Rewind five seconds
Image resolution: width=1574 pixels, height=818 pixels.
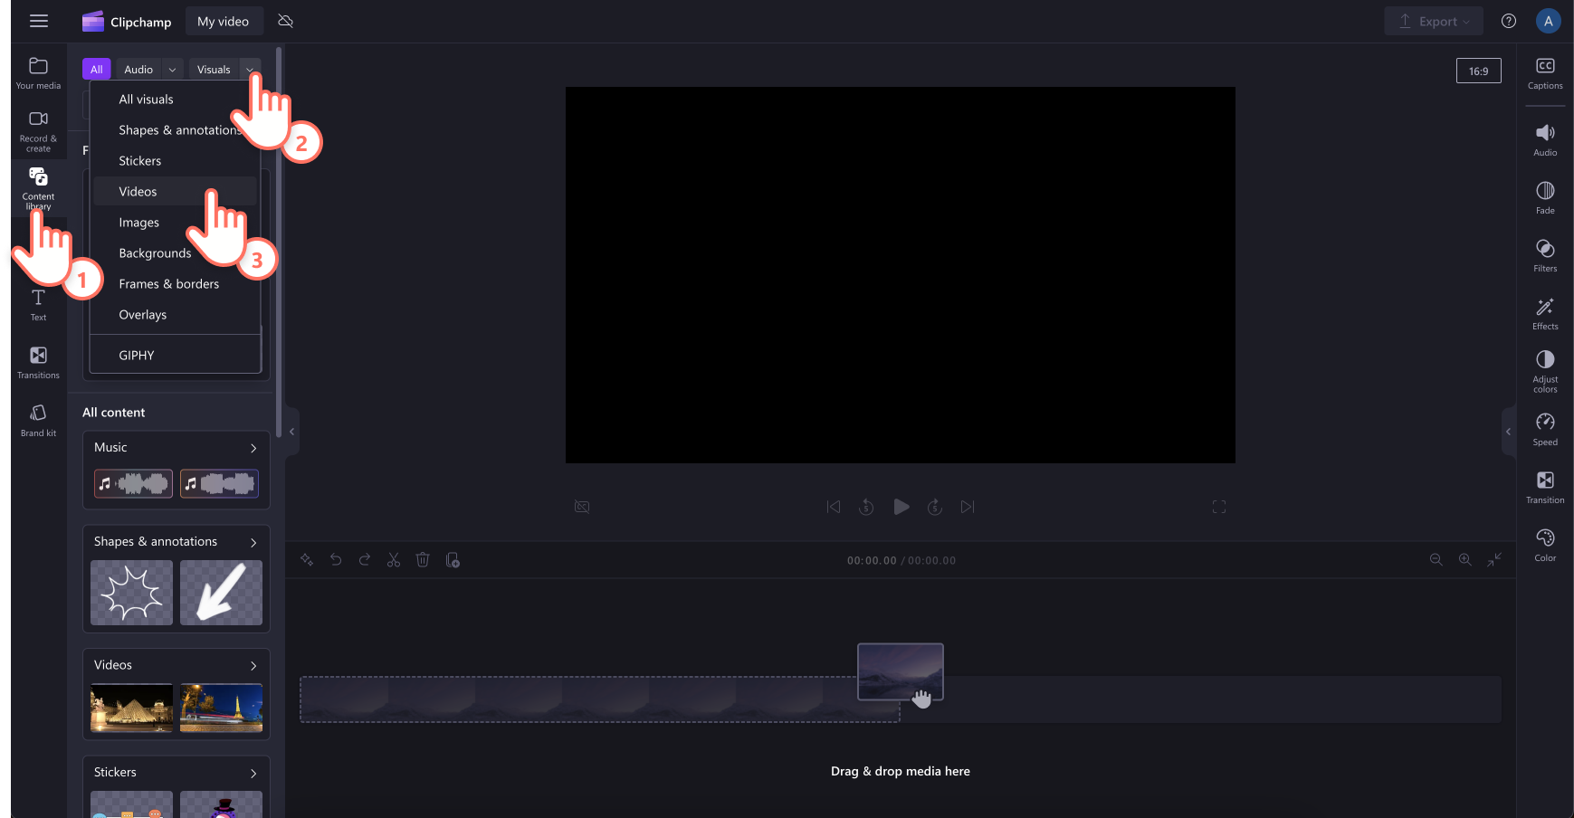pos(866,507)
